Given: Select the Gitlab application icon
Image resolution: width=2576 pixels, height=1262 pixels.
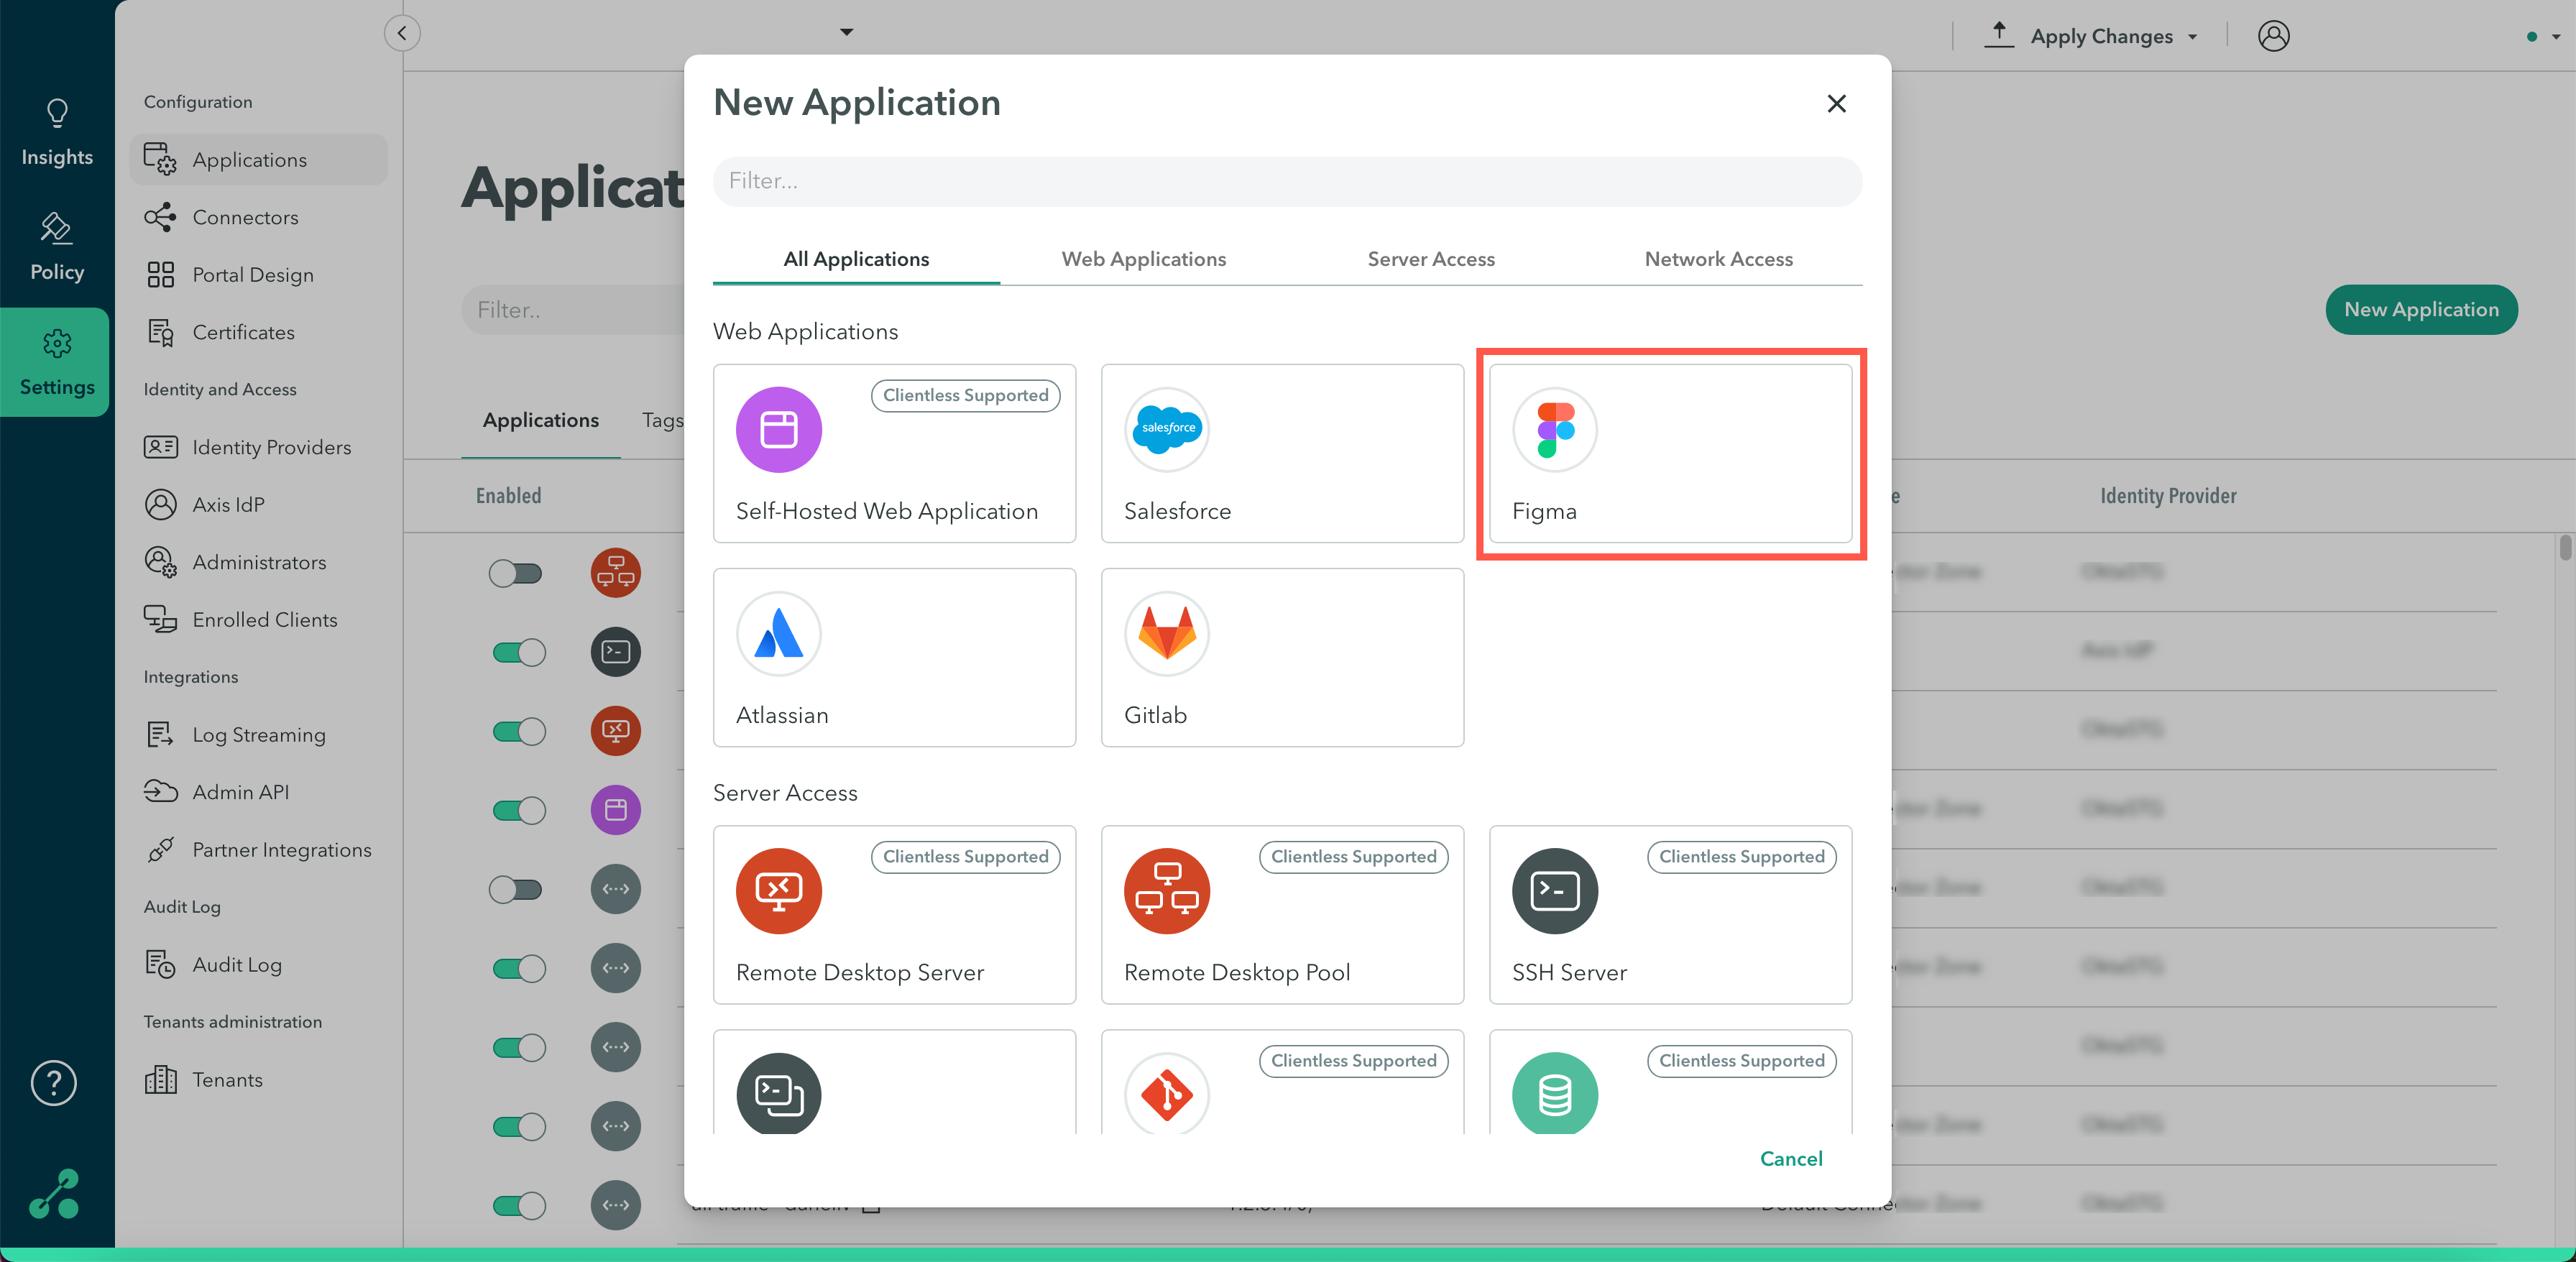Looking at the screenshot, I should coord(1166,633).
